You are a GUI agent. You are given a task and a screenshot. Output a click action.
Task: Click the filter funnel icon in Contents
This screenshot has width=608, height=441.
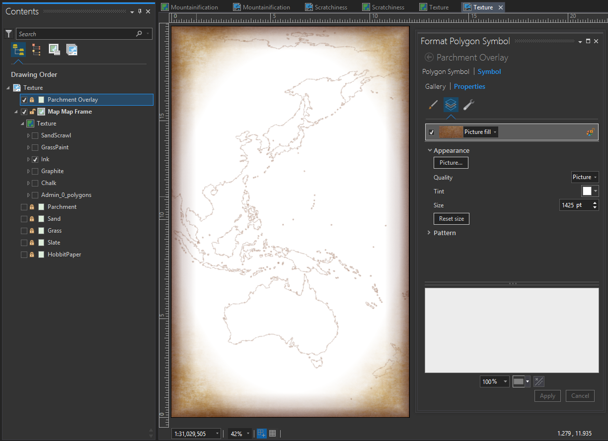coord(8,34)
